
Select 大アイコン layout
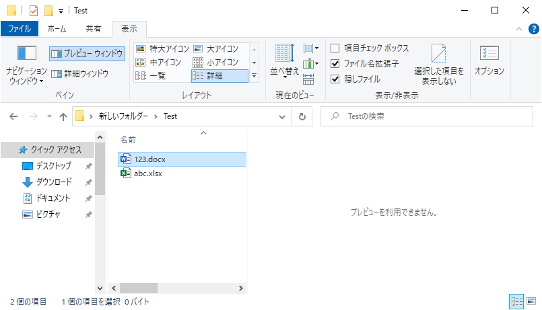click(x=216, y=48)
